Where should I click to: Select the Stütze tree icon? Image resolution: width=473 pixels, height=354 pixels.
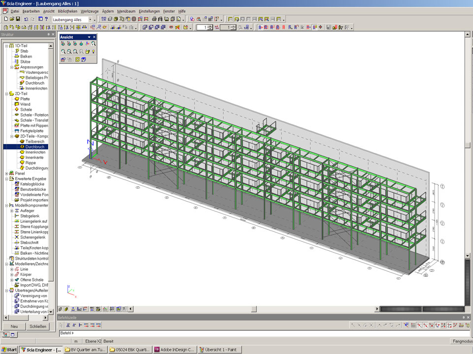pyautogui.click(x=16, y=61)
